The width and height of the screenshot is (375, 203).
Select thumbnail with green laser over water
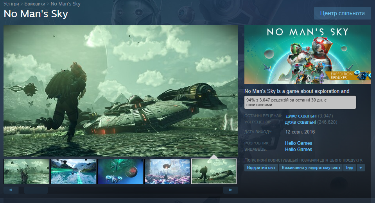point(73,171)
